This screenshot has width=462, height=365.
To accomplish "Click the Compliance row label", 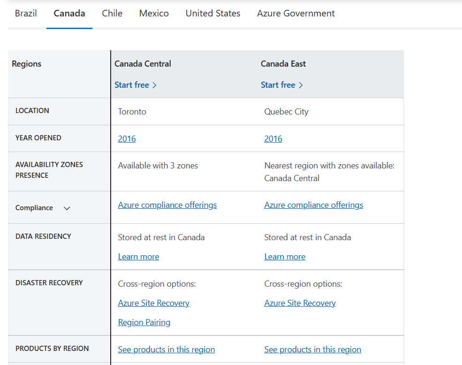I will [x=34, y=208].
